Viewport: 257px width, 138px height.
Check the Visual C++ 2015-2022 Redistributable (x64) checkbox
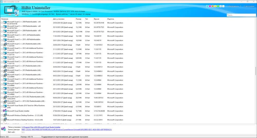(x=2, y=98)
